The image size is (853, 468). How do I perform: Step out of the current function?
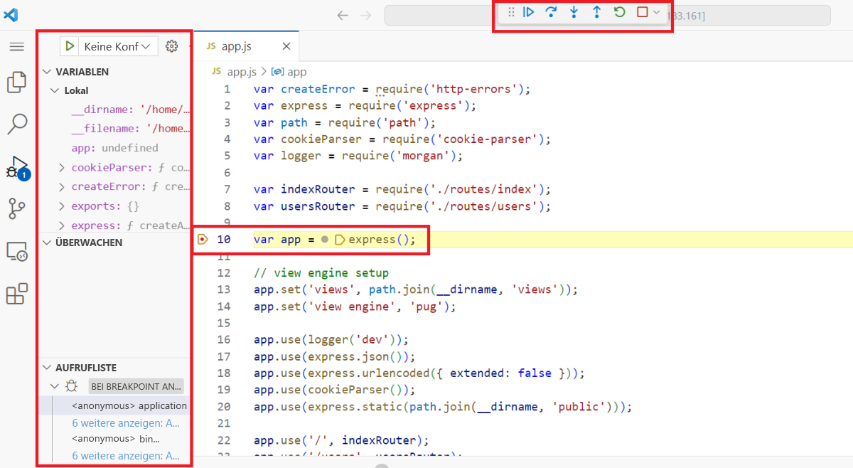(596, 12)
